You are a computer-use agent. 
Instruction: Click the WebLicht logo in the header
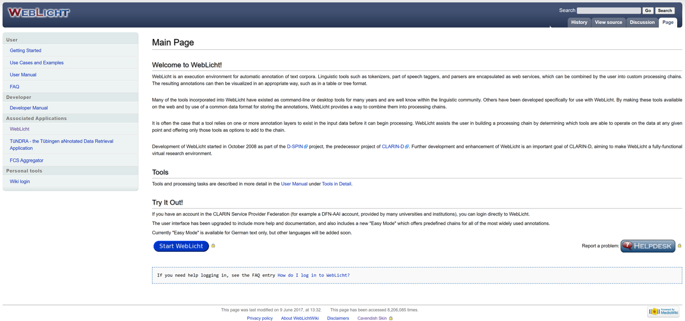tap(38, 11)
